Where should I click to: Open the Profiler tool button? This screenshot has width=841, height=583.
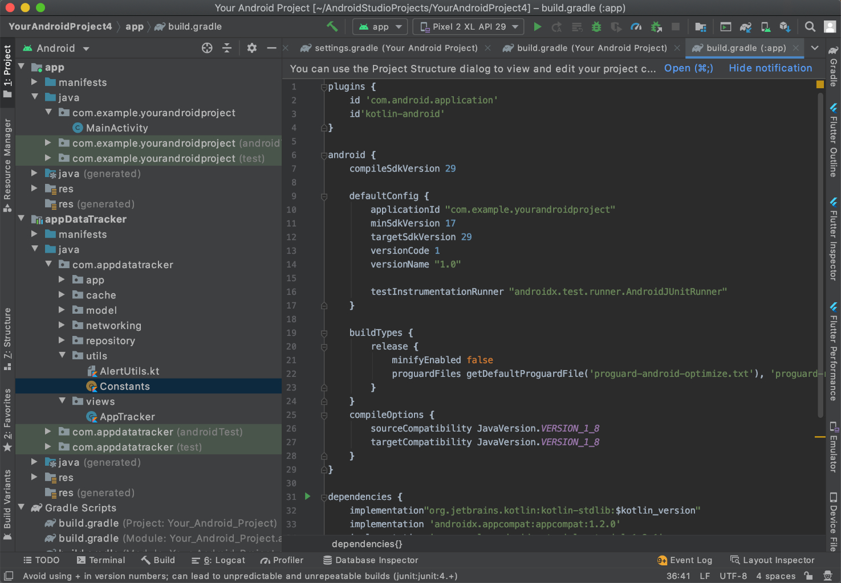pyautogui.click(x=282, y=560)
